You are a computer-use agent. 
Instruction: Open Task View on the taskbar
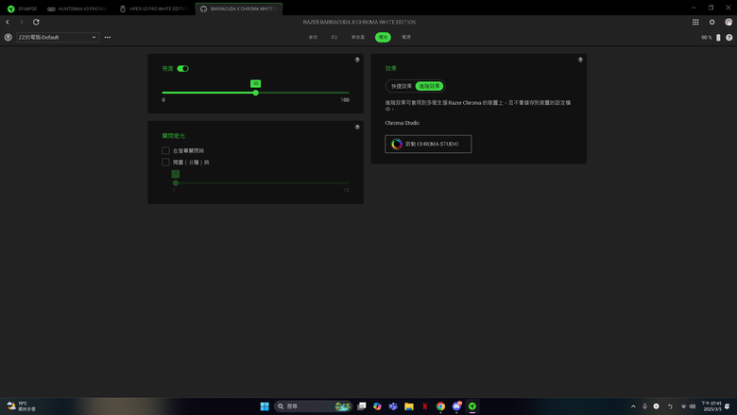362,406
